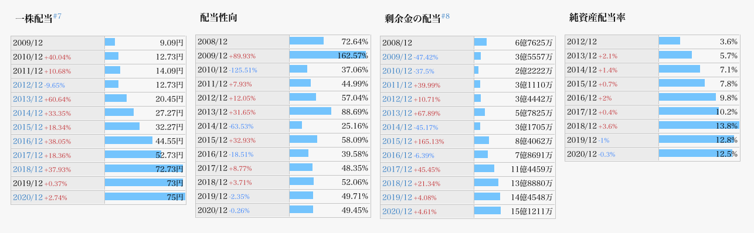The image size is (754, 233).
Task: Select the 2013/12 88.69% payout ratio row
Action: click(283, 112)
